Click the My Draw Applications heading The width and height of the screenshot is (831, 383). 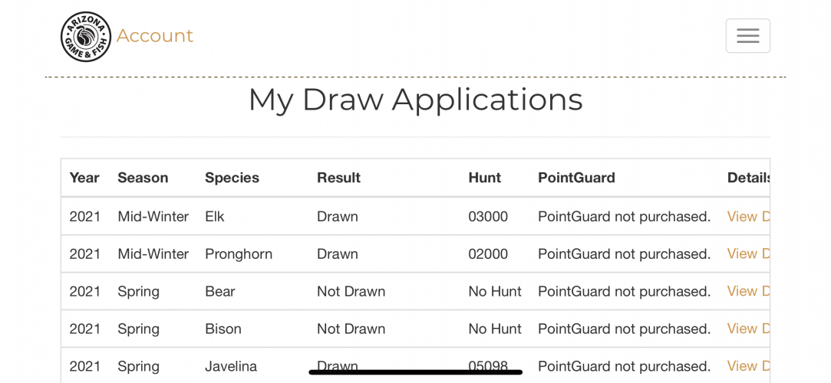click(416, 100)
